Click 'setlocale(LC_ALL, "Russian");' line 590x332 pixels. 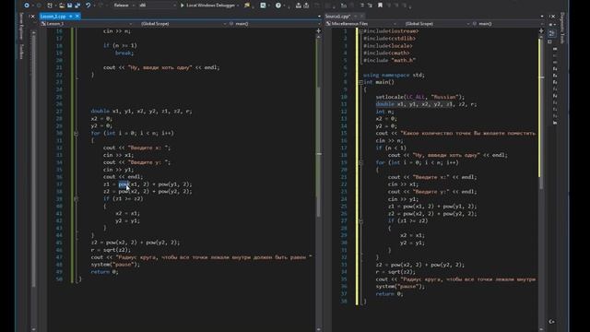(420, 97)
